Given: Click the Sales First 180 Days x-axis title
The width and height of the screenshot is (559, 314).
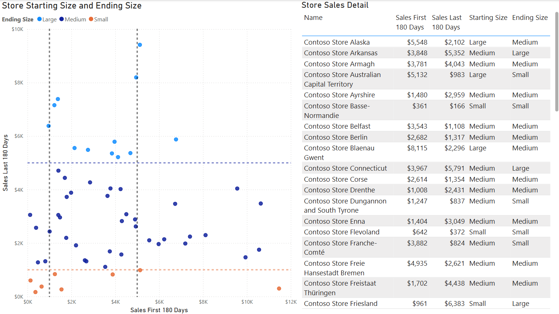Looking at the screenshot, I should coord(159,310).
